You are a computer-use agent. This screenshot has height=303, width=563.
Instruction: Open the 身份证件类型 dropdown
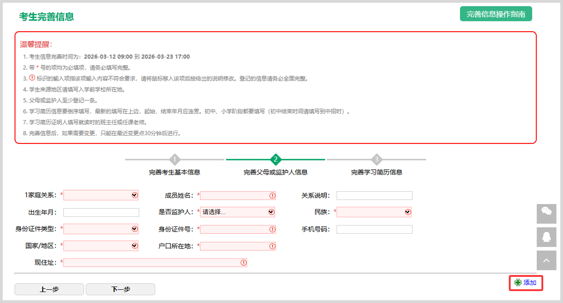tap(101, 229)
